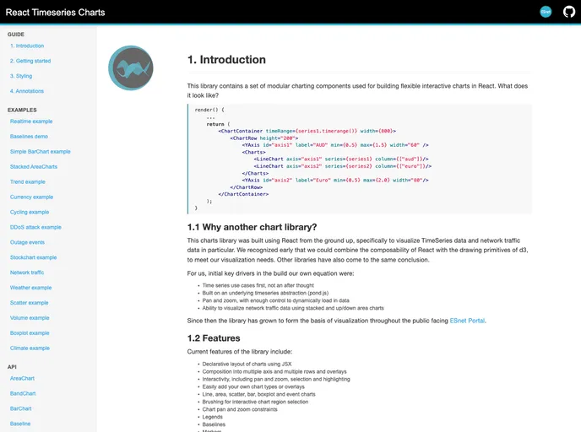Click the '1.2 Features' heading
Screen dimensions: 581x432
pyautogui.click(x=214, y=338)
